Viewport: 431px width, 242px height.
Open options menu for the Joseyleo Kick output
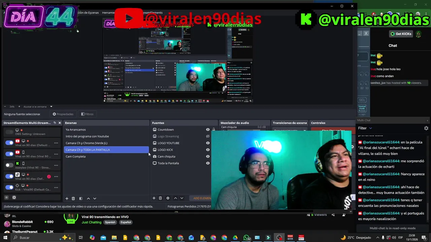(56, 165)
